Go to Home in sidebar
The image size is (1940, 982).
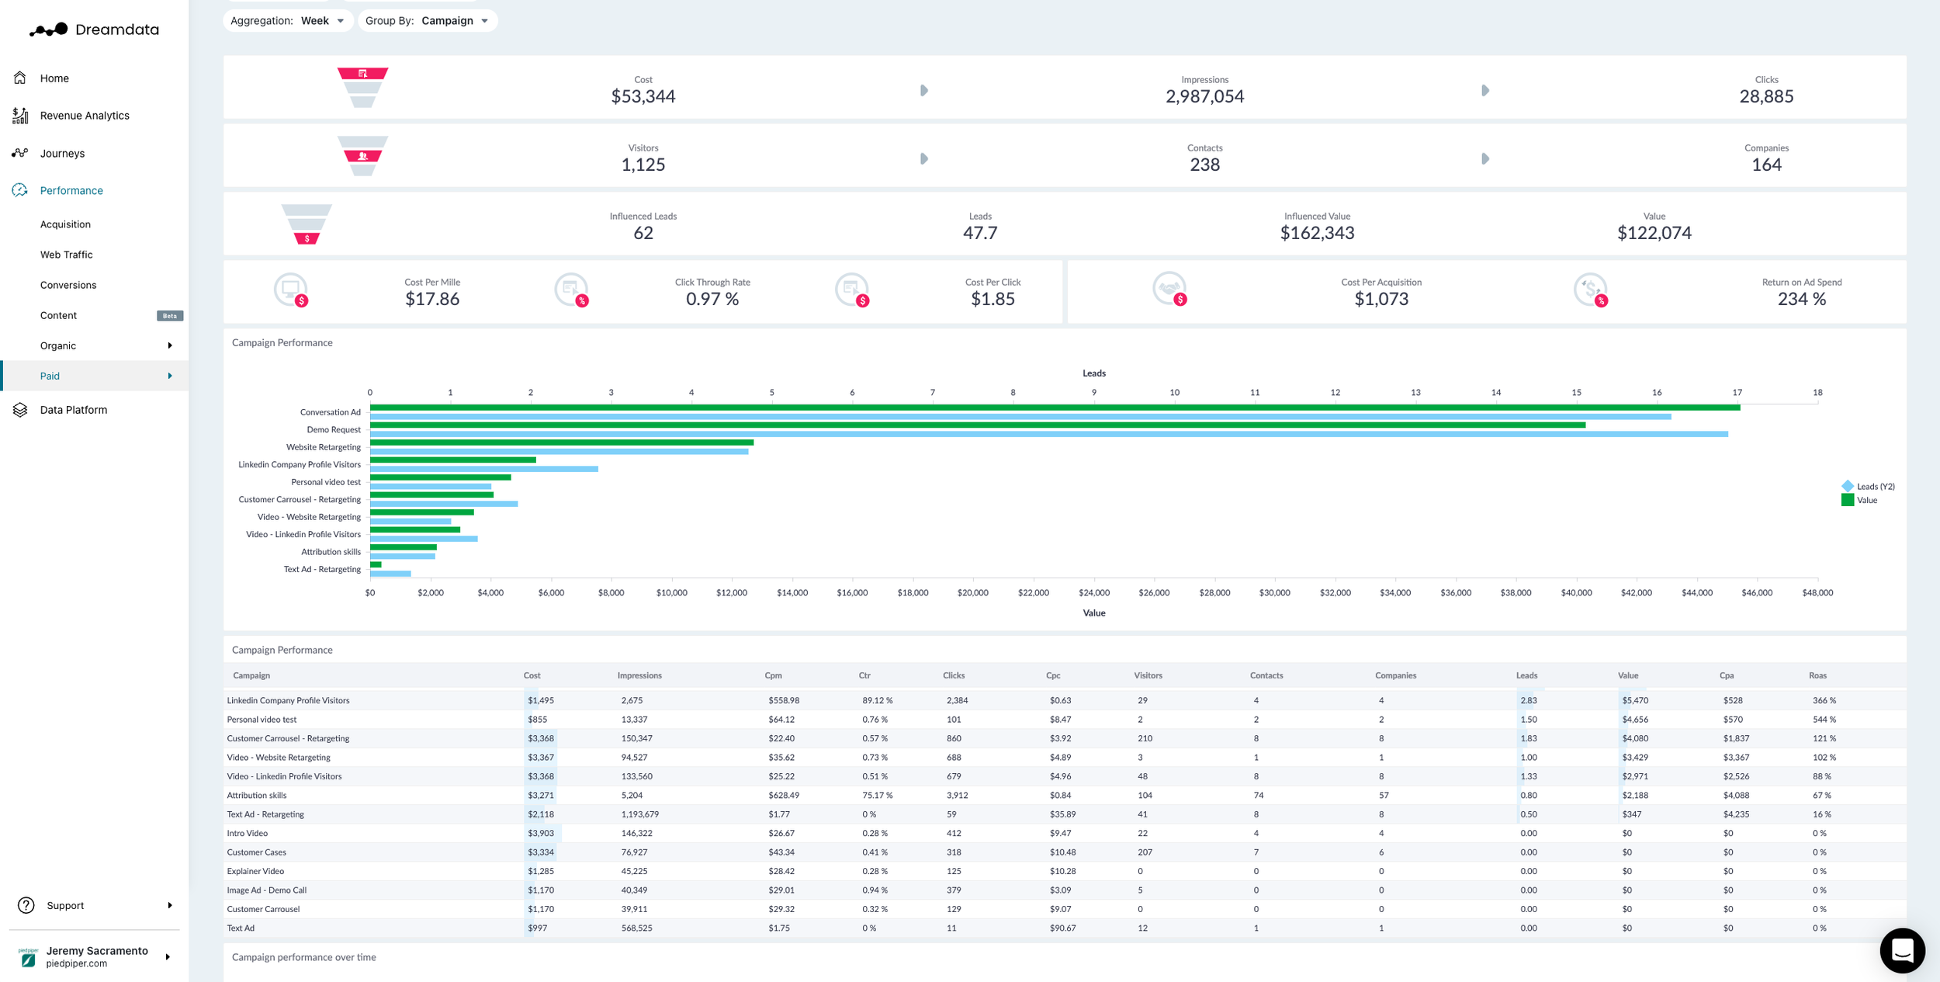54,78
